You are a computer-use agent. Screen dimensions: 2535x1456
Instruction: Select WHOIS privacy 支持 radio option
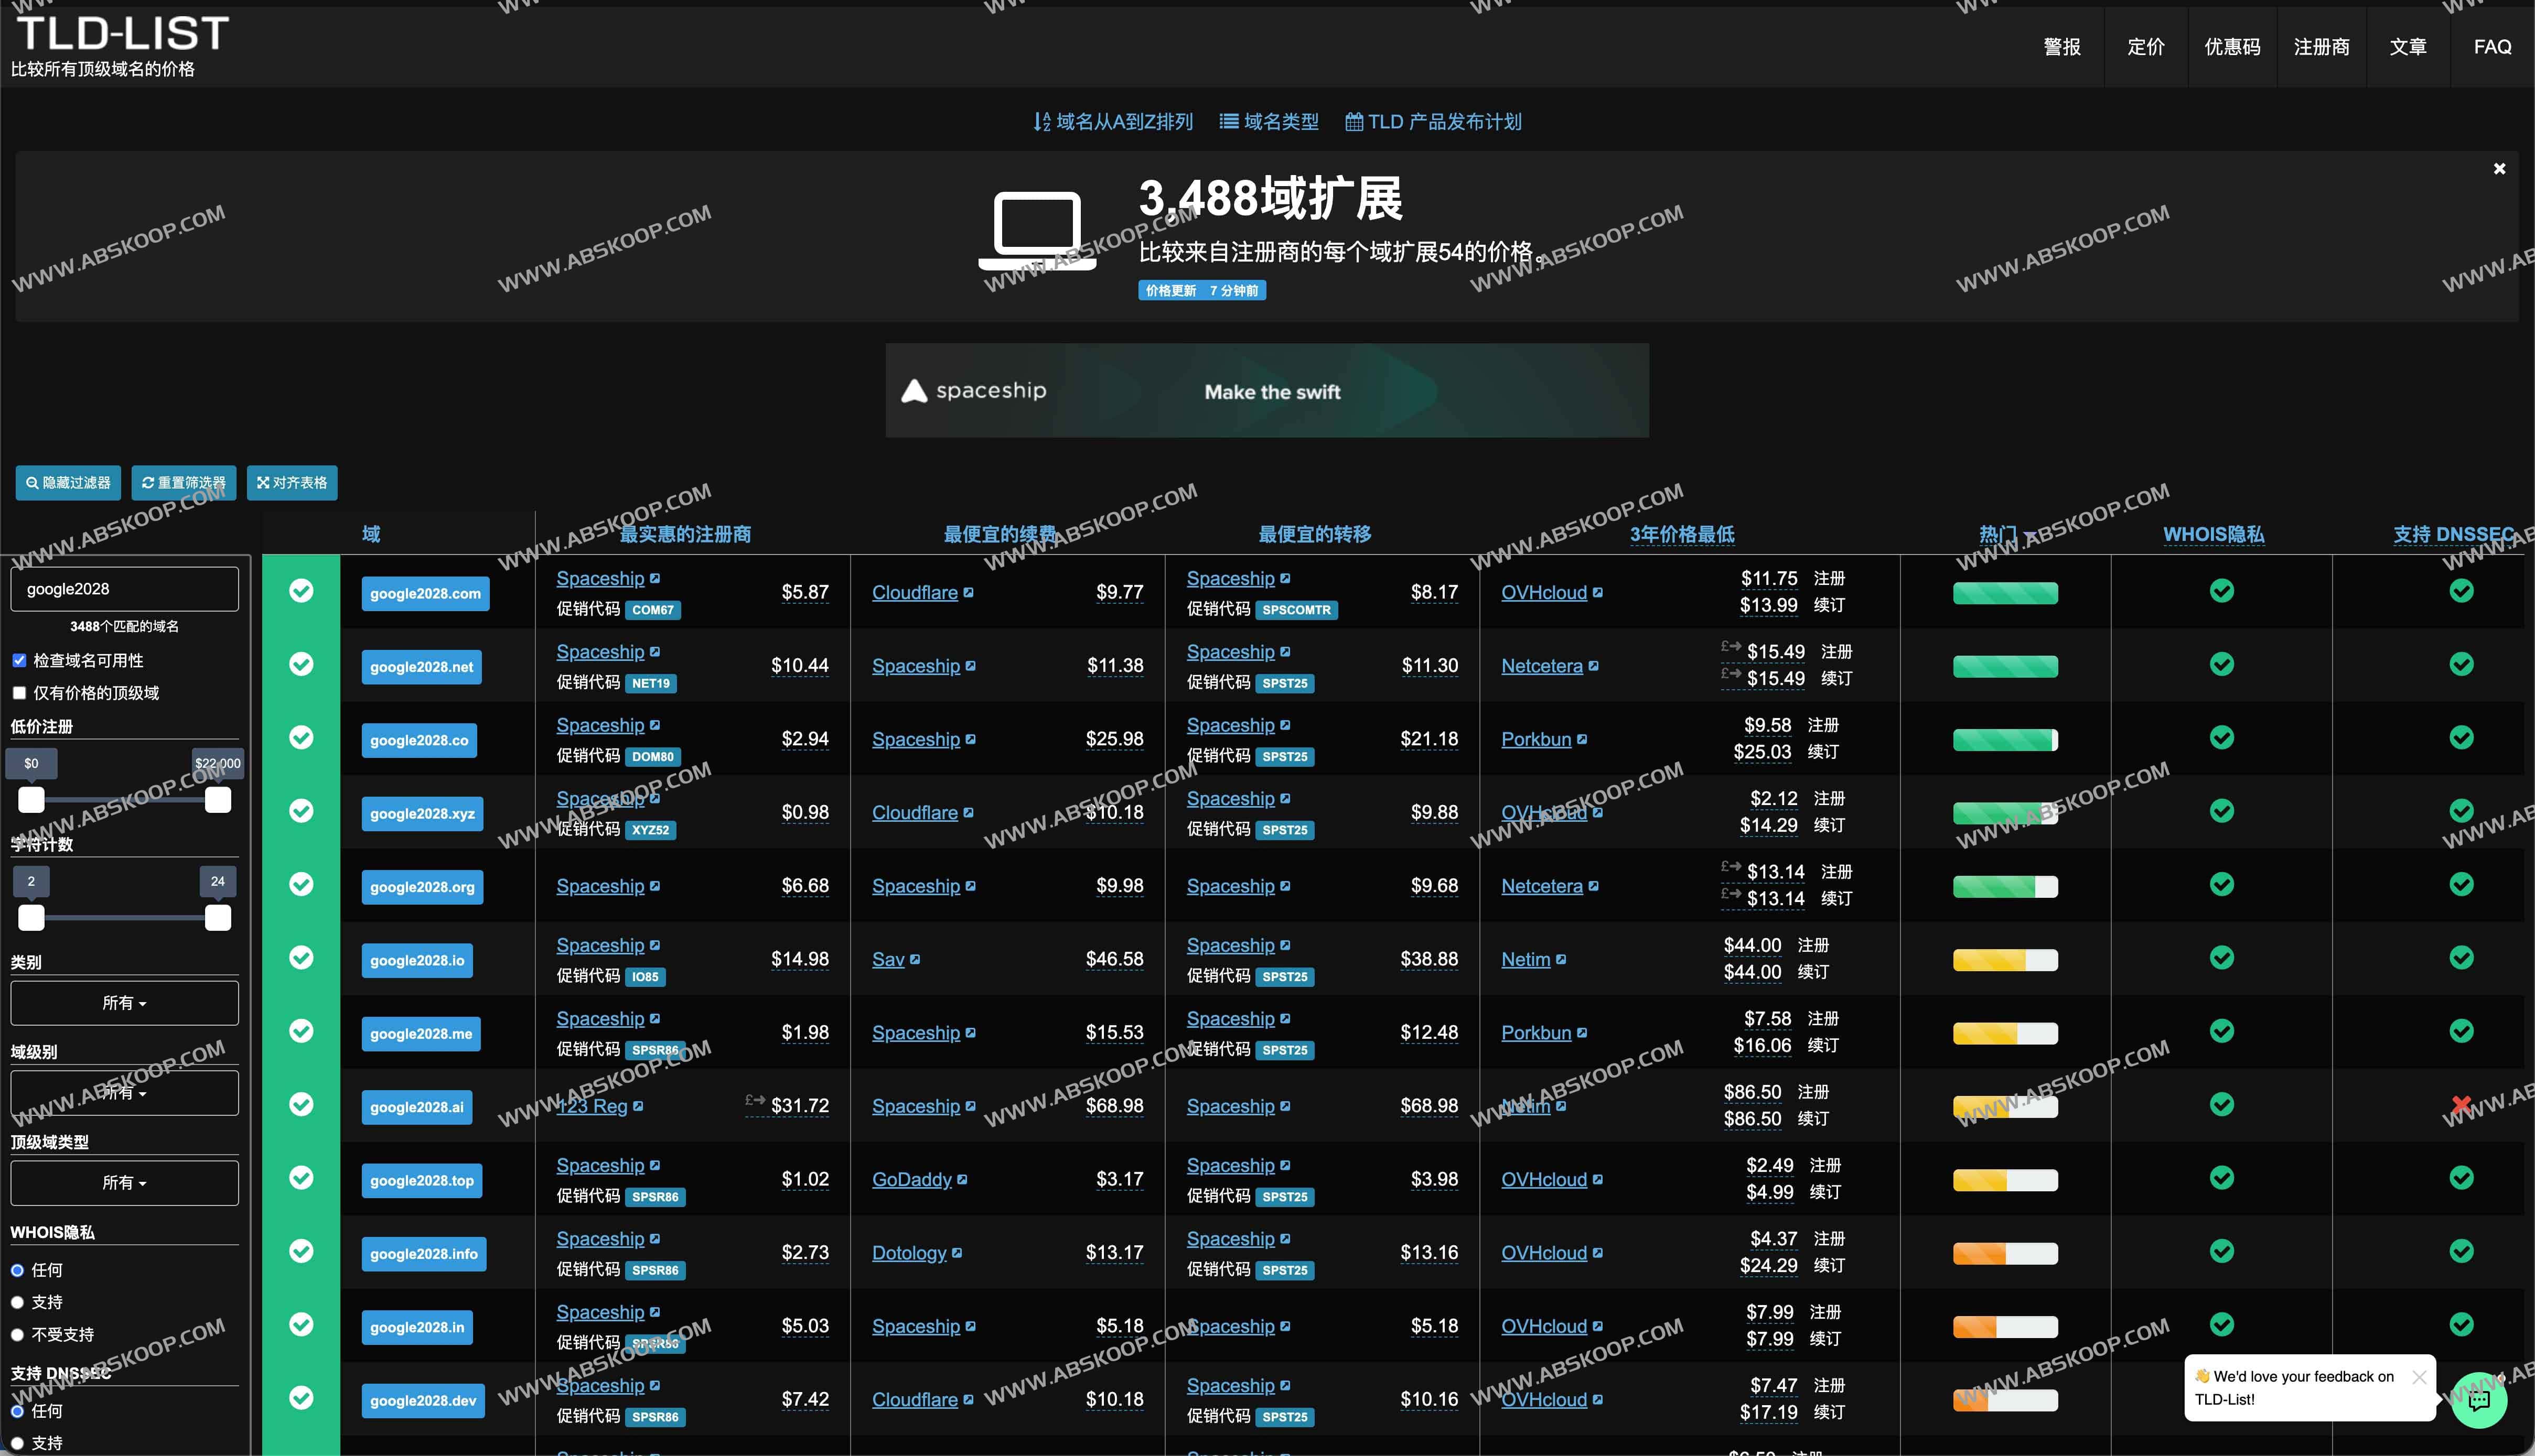click(x=18, y=1302)
